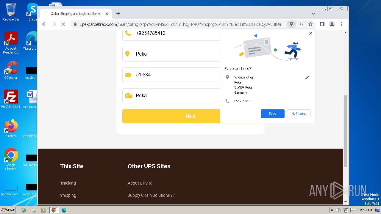Select the Global Shipping and Logistics tab
The image size is (381, 214).
[76, 14]
